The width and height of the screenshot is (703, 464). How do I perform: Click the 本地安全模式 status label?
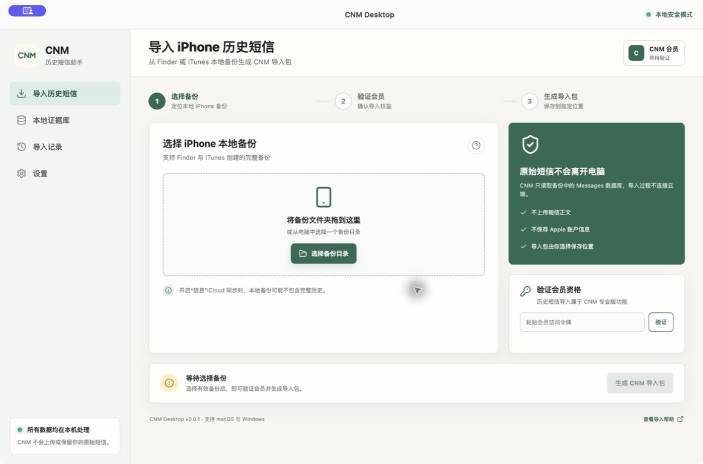coord(674,14)
